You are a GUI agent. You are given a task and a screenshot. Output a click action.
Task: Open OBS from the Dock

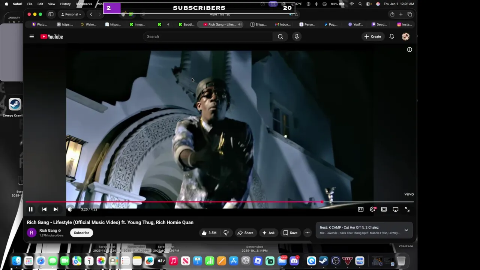pyautogui.click(x=336, y=261)
